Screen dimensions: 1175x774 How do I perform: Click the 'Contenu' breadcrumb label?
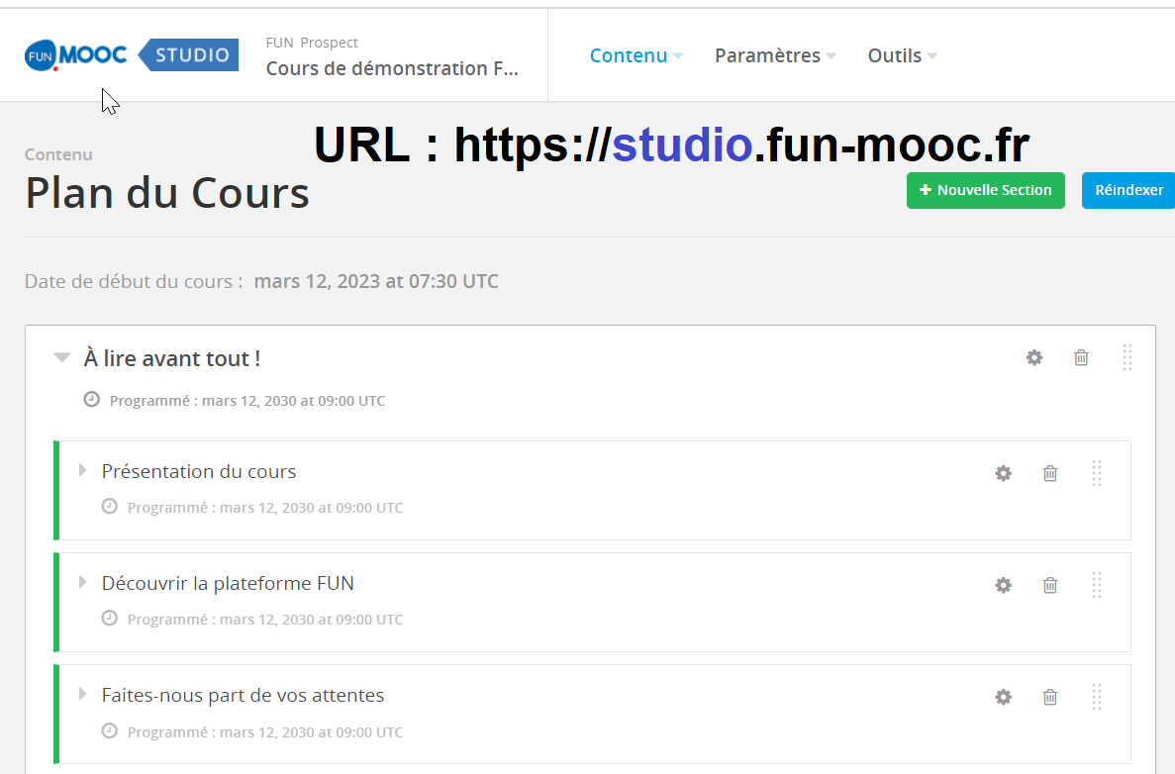click(58, 154)
